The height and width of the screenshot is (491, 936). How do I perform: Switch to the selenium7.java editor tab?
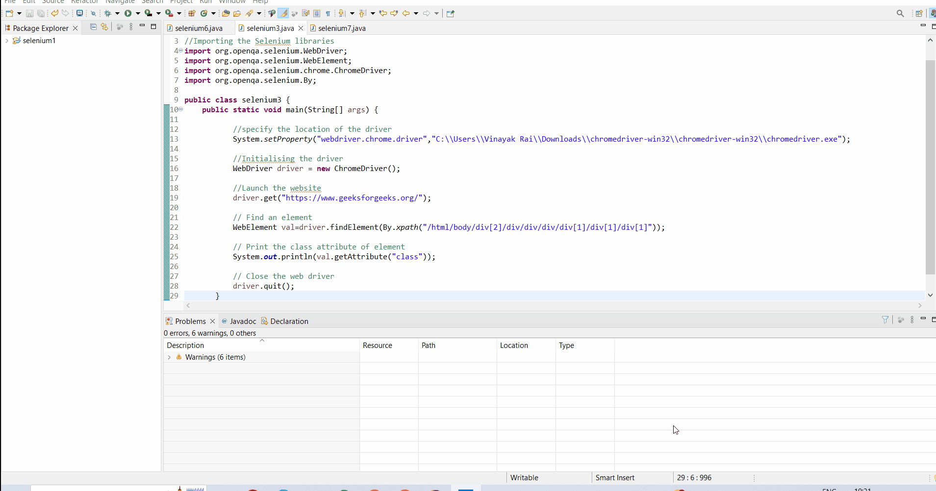click(341, 28)
